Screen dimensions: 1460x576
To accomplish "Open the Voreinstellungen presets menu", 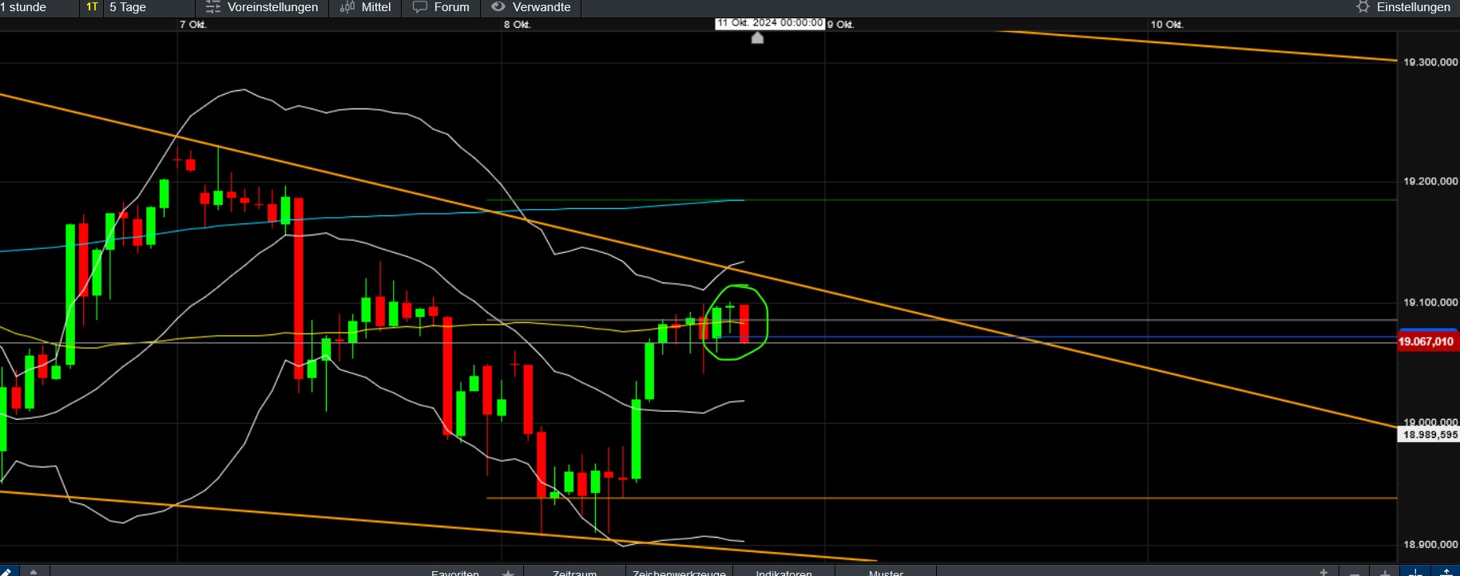I will (262, 7).
